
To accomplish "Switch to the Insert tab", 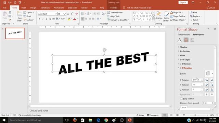I will click(x=24, y=8).
